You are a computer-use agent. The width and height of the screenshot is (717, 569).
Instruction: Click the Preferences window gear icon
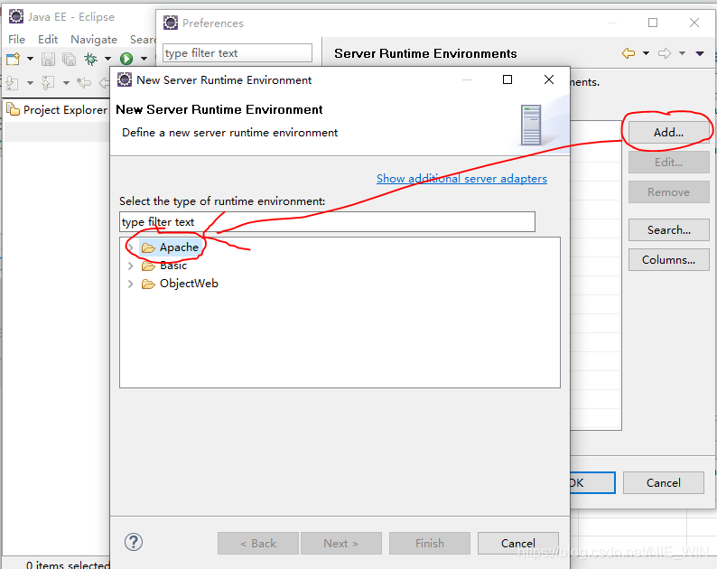point(171,23)
